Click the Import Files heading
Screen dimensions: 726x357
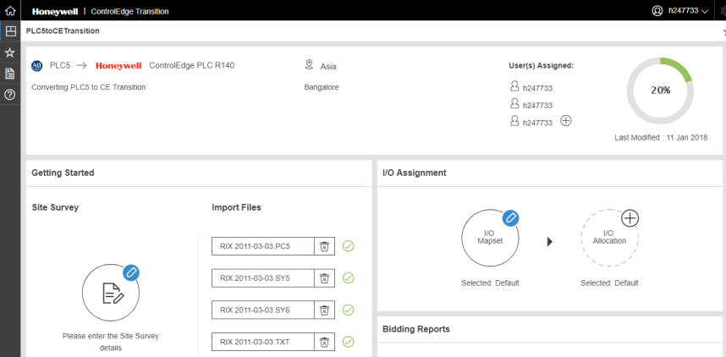click(237, 207)
